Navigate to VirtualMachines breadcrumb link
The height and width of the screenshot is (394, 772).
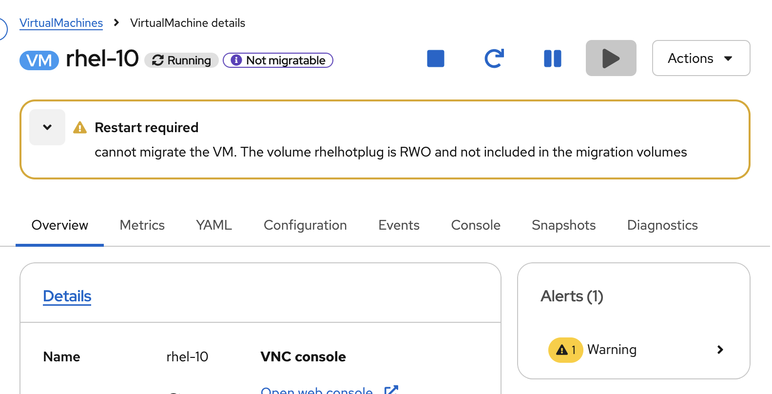tap(61, 23)
